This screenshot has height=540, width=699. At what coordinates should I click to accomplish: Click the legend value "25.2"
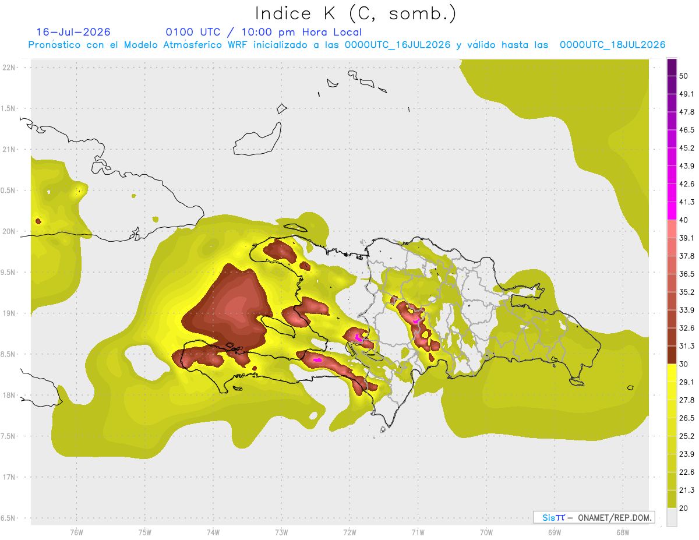(x=686, y=436)
